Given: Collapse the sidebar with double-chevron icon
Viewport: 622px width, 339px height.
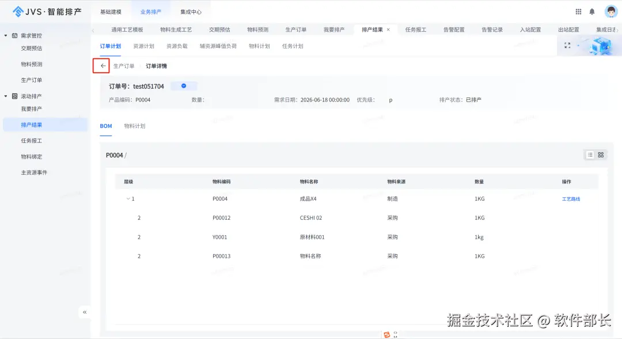Looking at the screenshot, I should tap(85, 312).
